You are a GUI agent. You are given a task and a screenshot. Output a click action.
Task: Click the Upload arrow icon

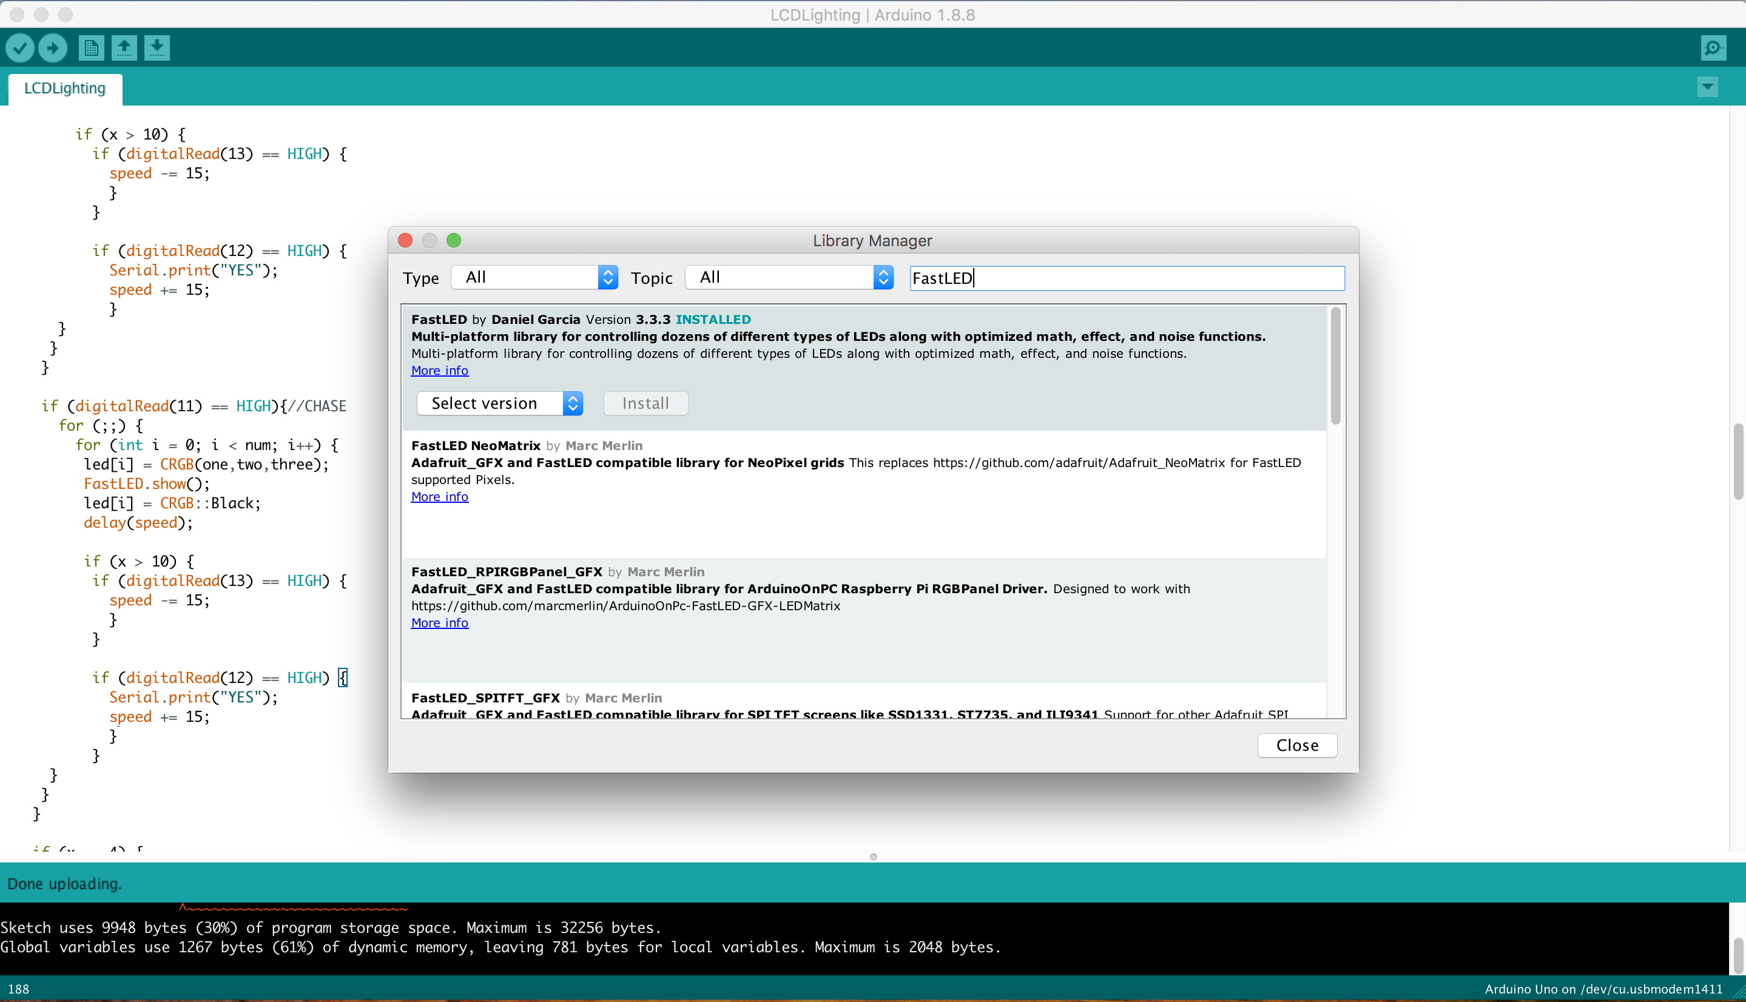[x=52, y=48]
